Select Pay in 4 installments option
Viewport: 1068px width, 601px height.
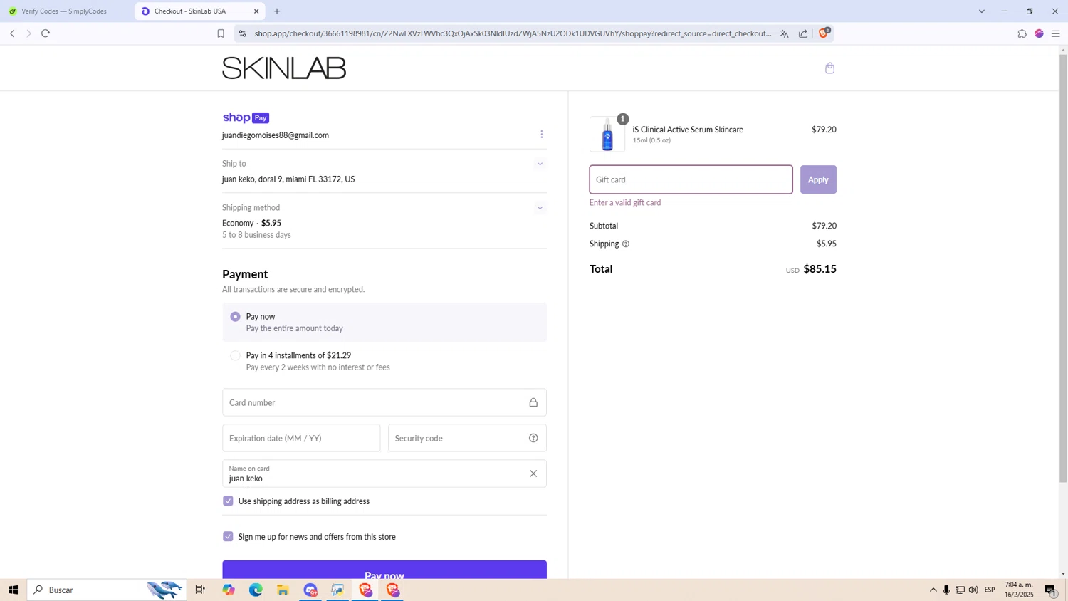click(x=235, y=355)
